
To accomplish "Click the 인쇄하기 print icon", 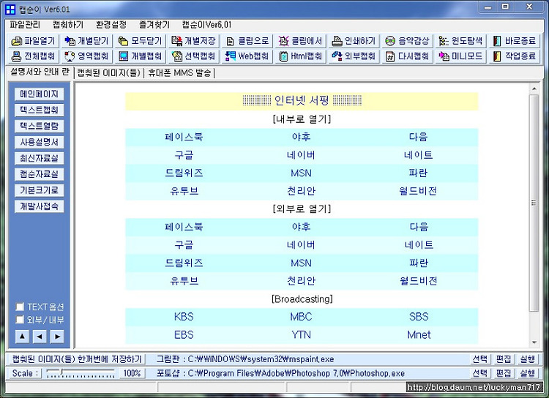I will tap(337, 41).
